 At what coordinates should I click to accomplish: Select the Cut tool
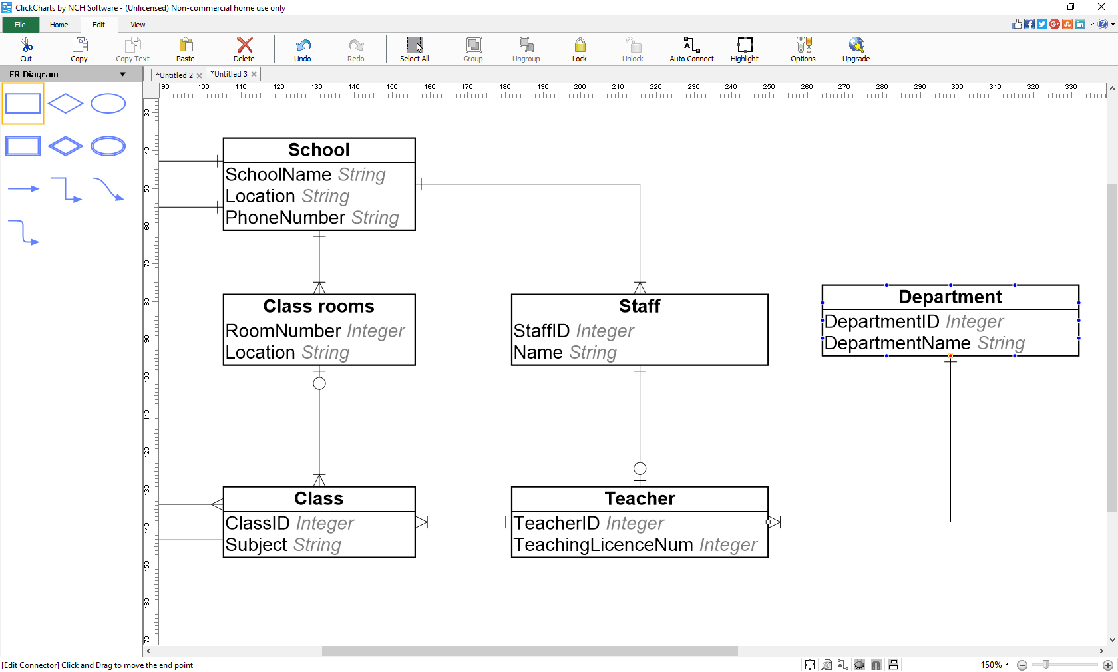[x=25, y=49]
